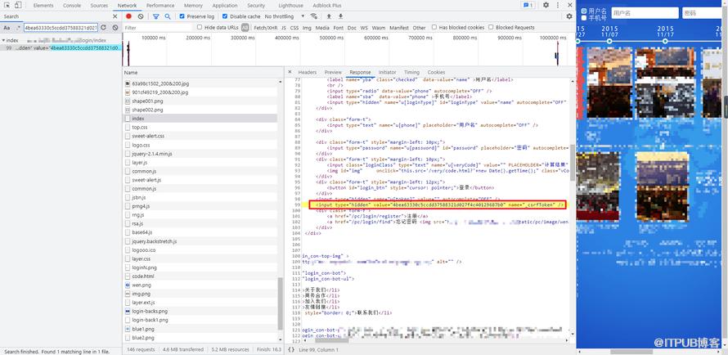Show the Preview tab of the request
728x355 pixels.
pyautogui.click(x=333, y=73)
